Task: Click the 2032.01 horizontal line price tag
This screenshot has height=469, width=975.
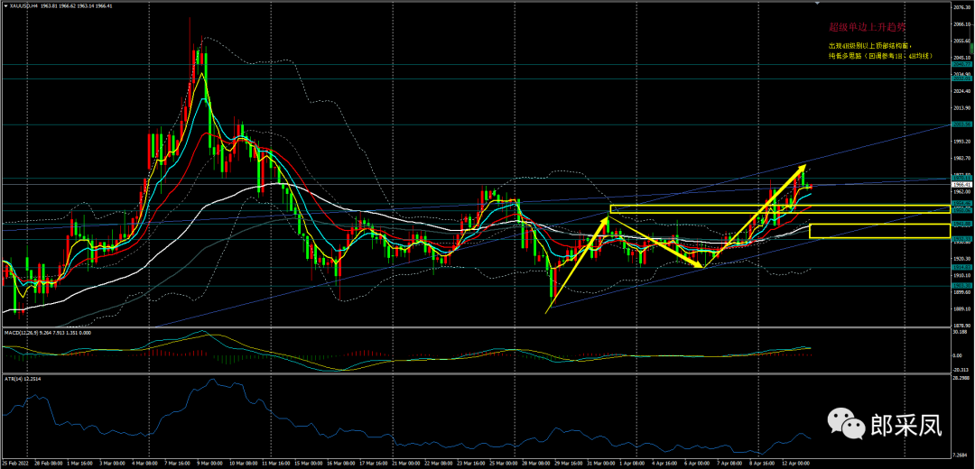Action: (x=961, y=78)
